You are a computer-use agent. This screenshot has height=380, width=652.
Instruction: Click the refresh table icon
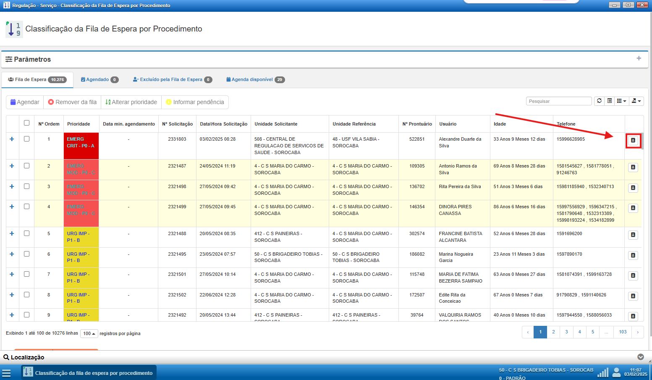point(599,101)
